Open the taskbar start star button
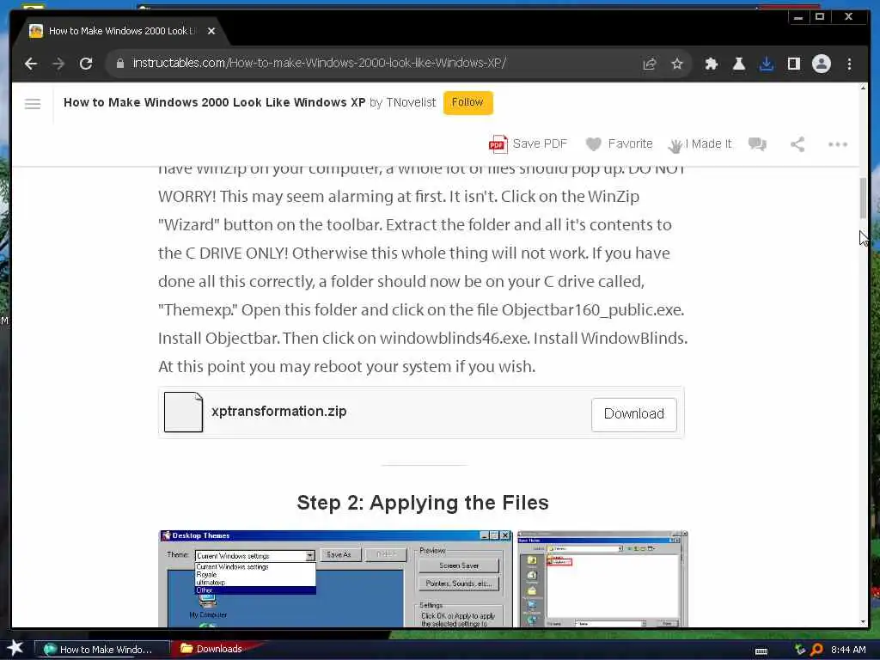 15,648
